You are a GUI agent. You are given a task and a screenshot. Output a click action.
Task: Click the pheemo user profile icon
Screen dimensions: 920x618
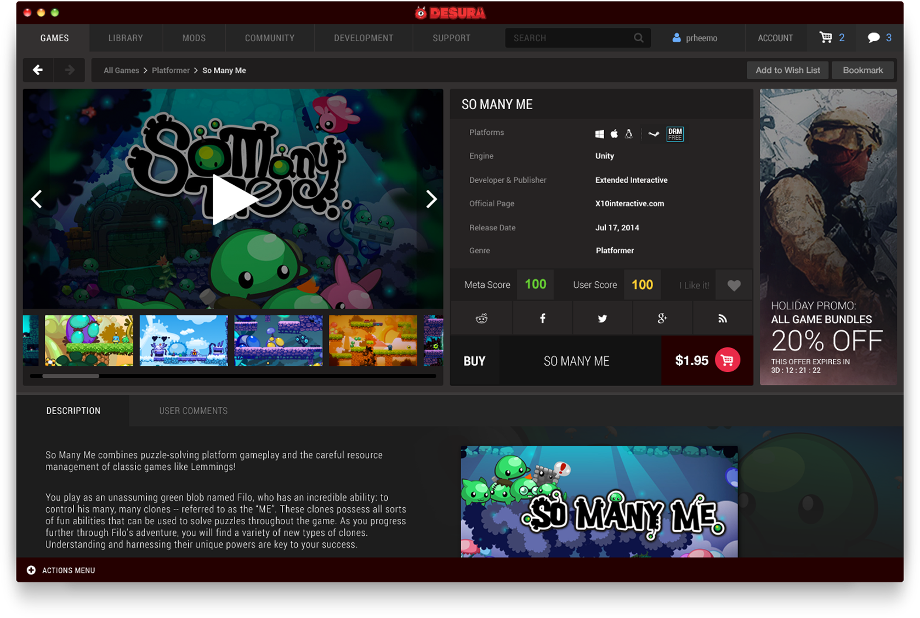click(677, 38)
